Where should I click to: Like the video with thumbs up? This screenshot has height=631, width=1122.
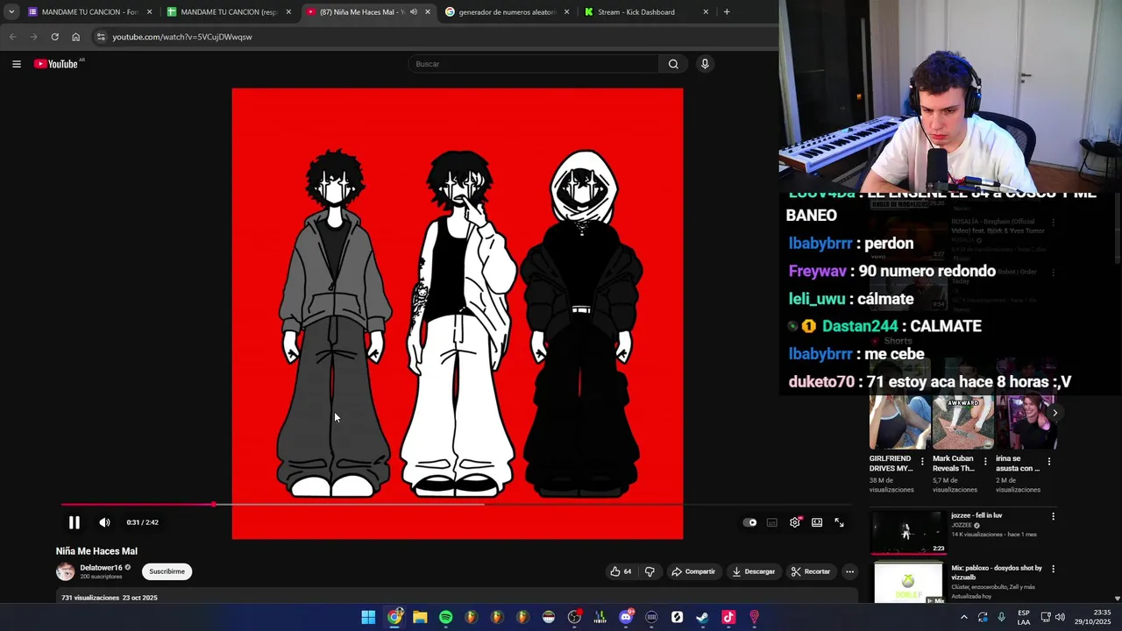621,571
